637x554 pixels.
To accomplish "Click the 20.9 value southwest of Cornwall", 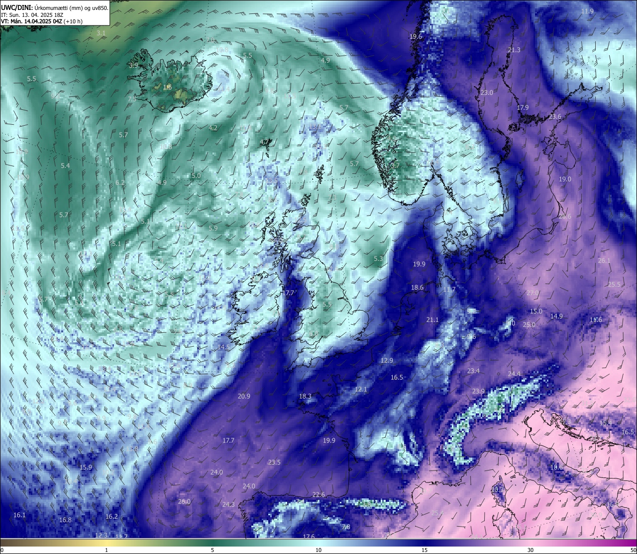I will [244, 396].
